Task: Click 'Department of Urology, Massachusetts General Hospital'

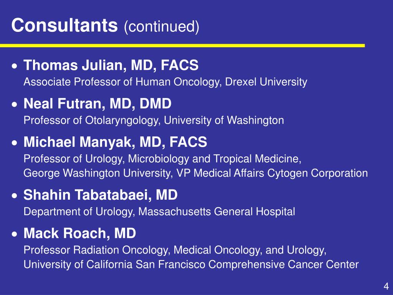Action: [159, 212]
